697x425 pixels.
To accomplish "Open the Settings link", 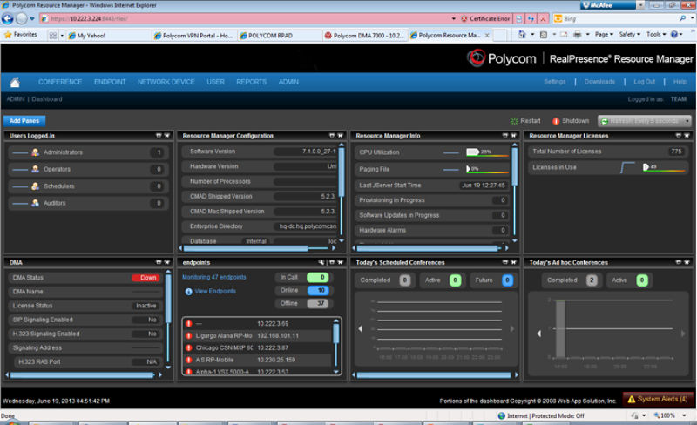I will 555,82.
